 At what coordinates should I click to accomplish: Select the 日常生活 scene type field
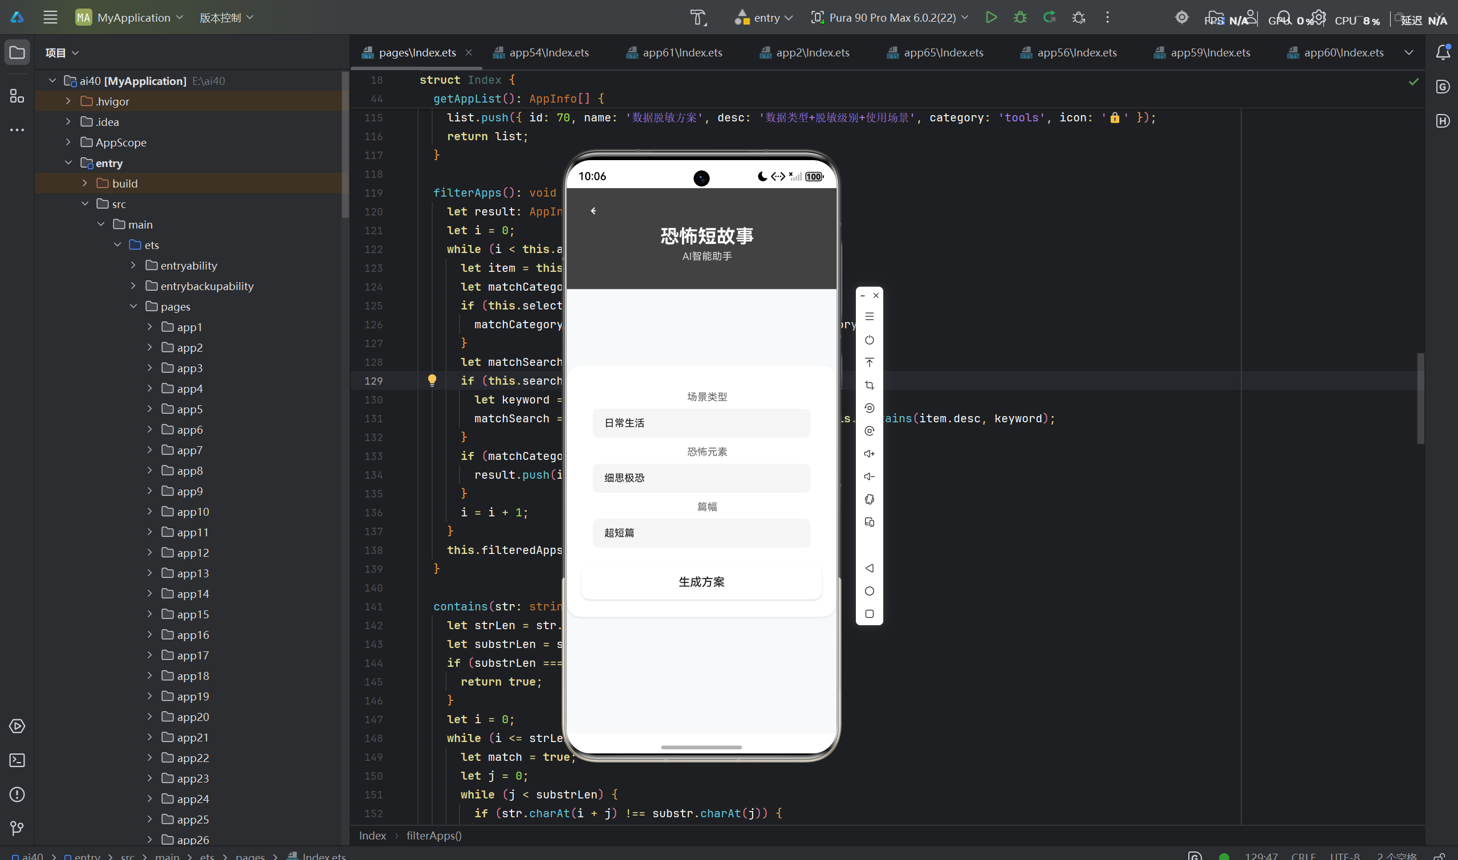pyautogui.click(x=701, y=423)
